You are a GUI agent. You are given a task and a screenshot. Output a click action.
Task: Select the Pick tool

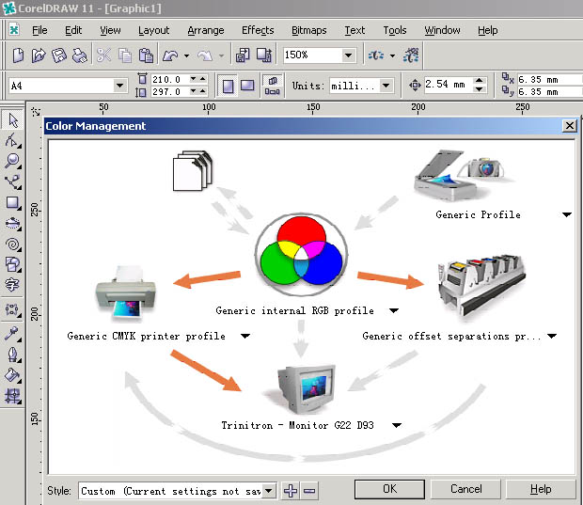click(13, 120)
